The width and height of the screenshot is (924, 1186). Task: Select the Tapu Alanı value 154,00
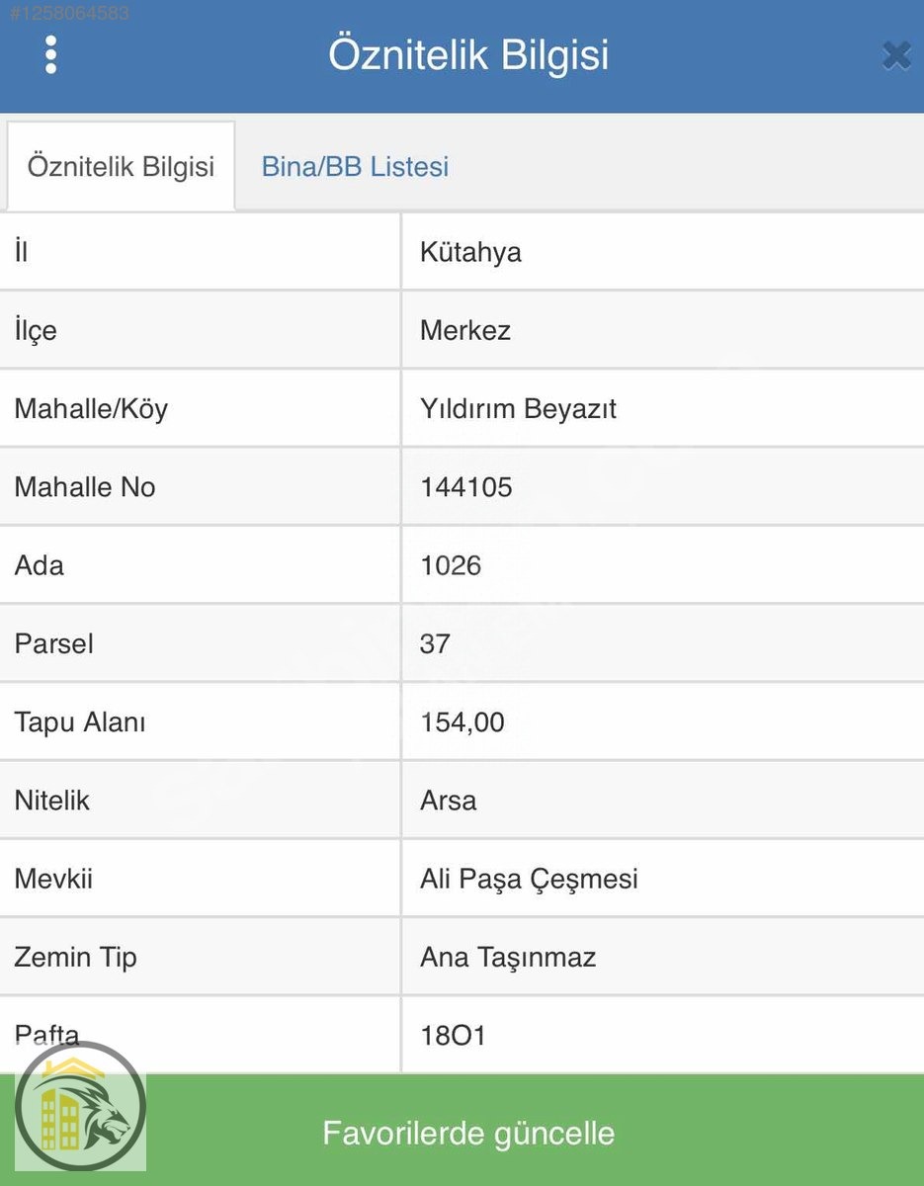pyautogui.click(x=462, y=722)
